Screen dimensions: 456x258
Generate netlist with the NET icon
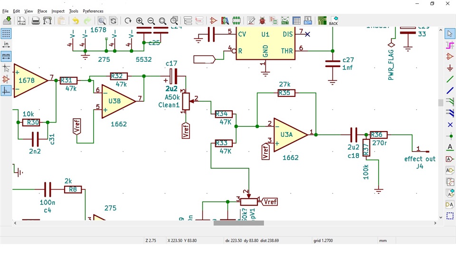coord(285,20)
